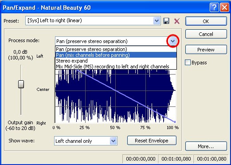Open the More... options button
The height and width of the screenshot is (165, 231).
[206, 146]
